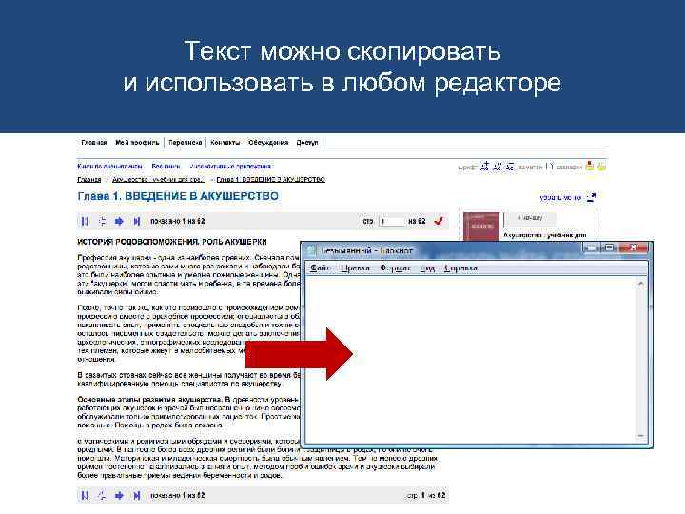Go to last page in top pager
The width and height of the screenshot is (685, 514).
pyautogui.click(x=137, y=221)
